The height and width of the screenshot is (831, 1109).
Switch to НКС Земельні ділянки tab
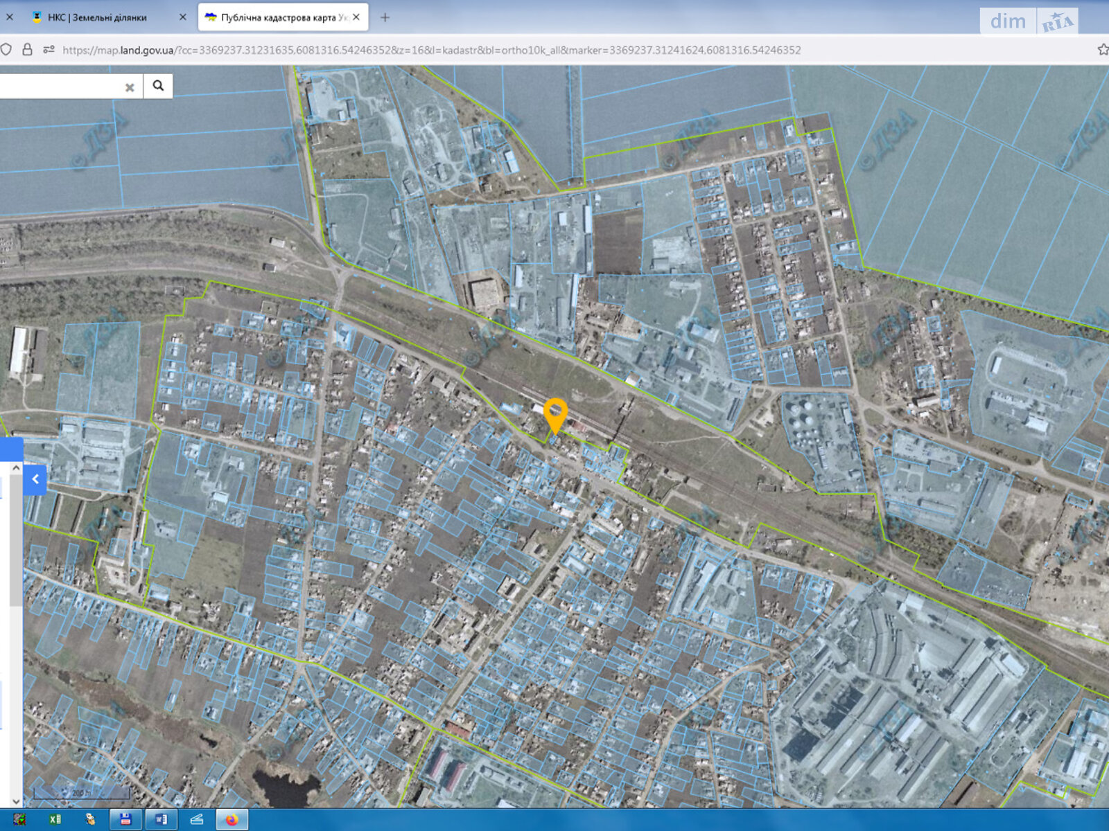click(x=97, y=17)
